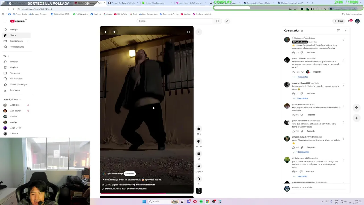This screenshot has height=205, width=364.
Task: Open options for @Thecrisalber67 comment
Action: click(x=344, y=60)
